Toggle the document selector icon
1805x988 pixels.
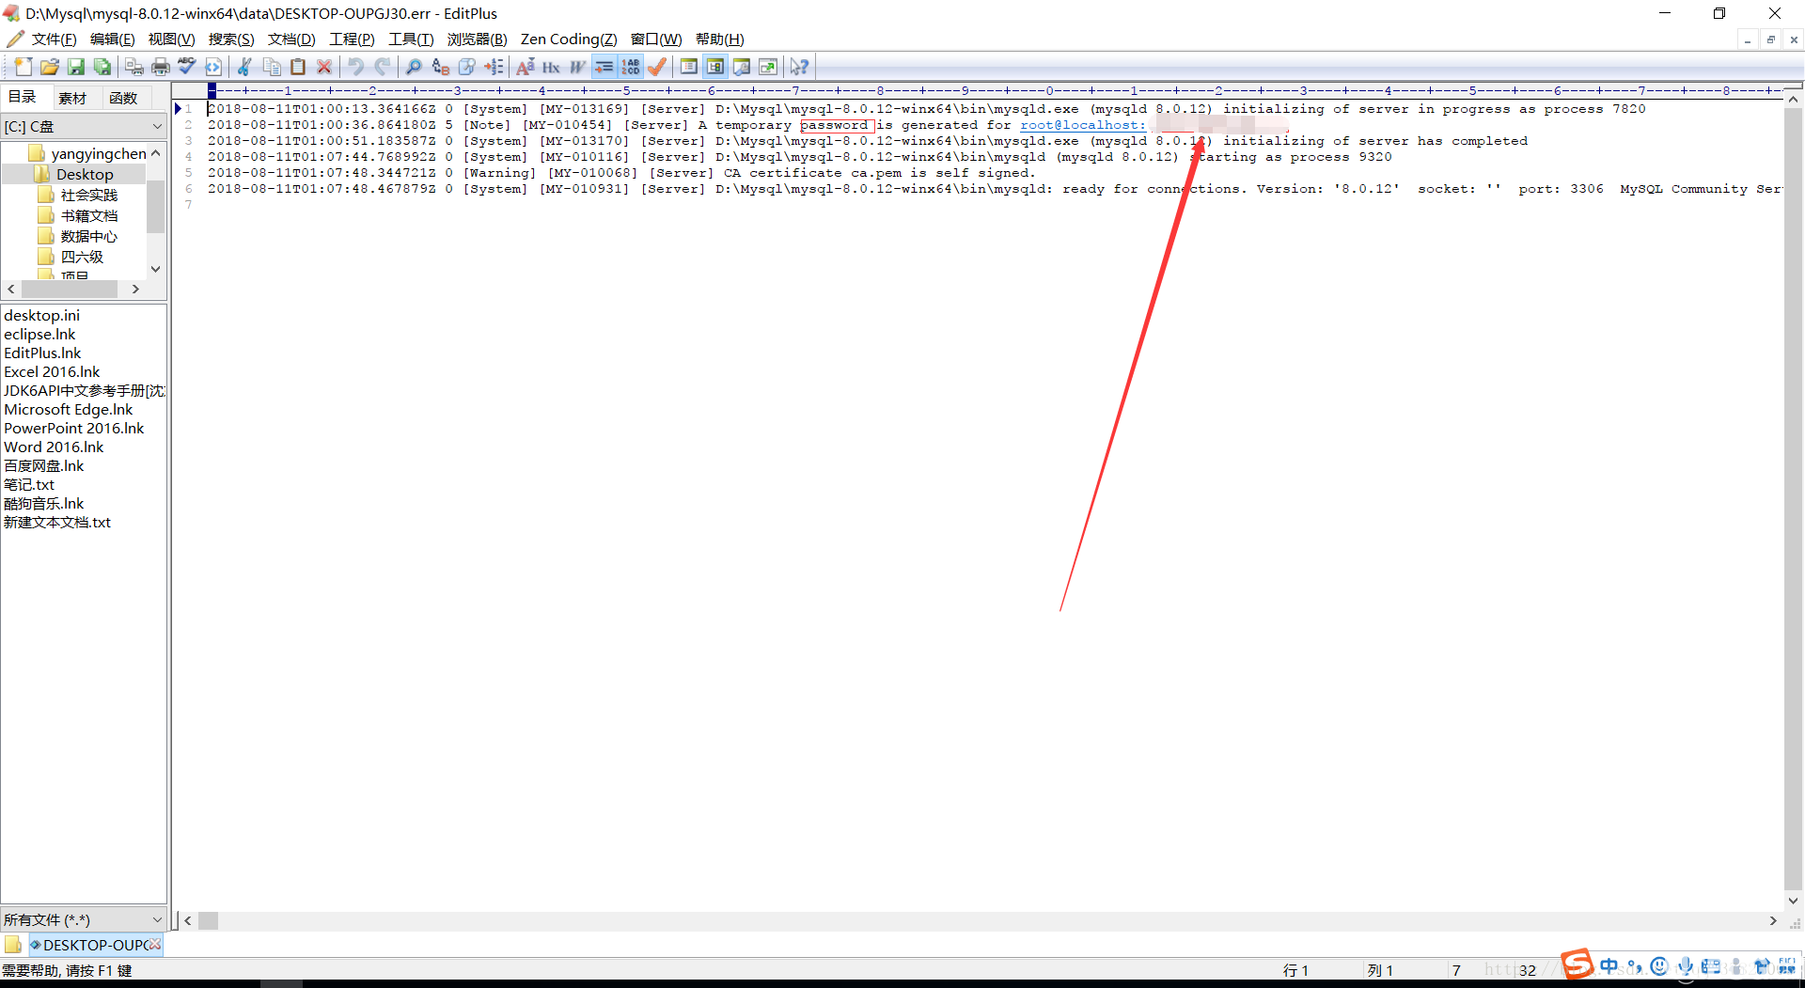[x=689, y=67]
